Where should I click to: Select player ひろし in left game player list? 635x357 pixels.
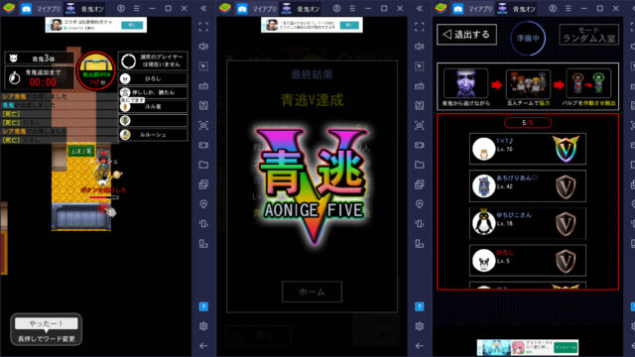click(153, 78)
